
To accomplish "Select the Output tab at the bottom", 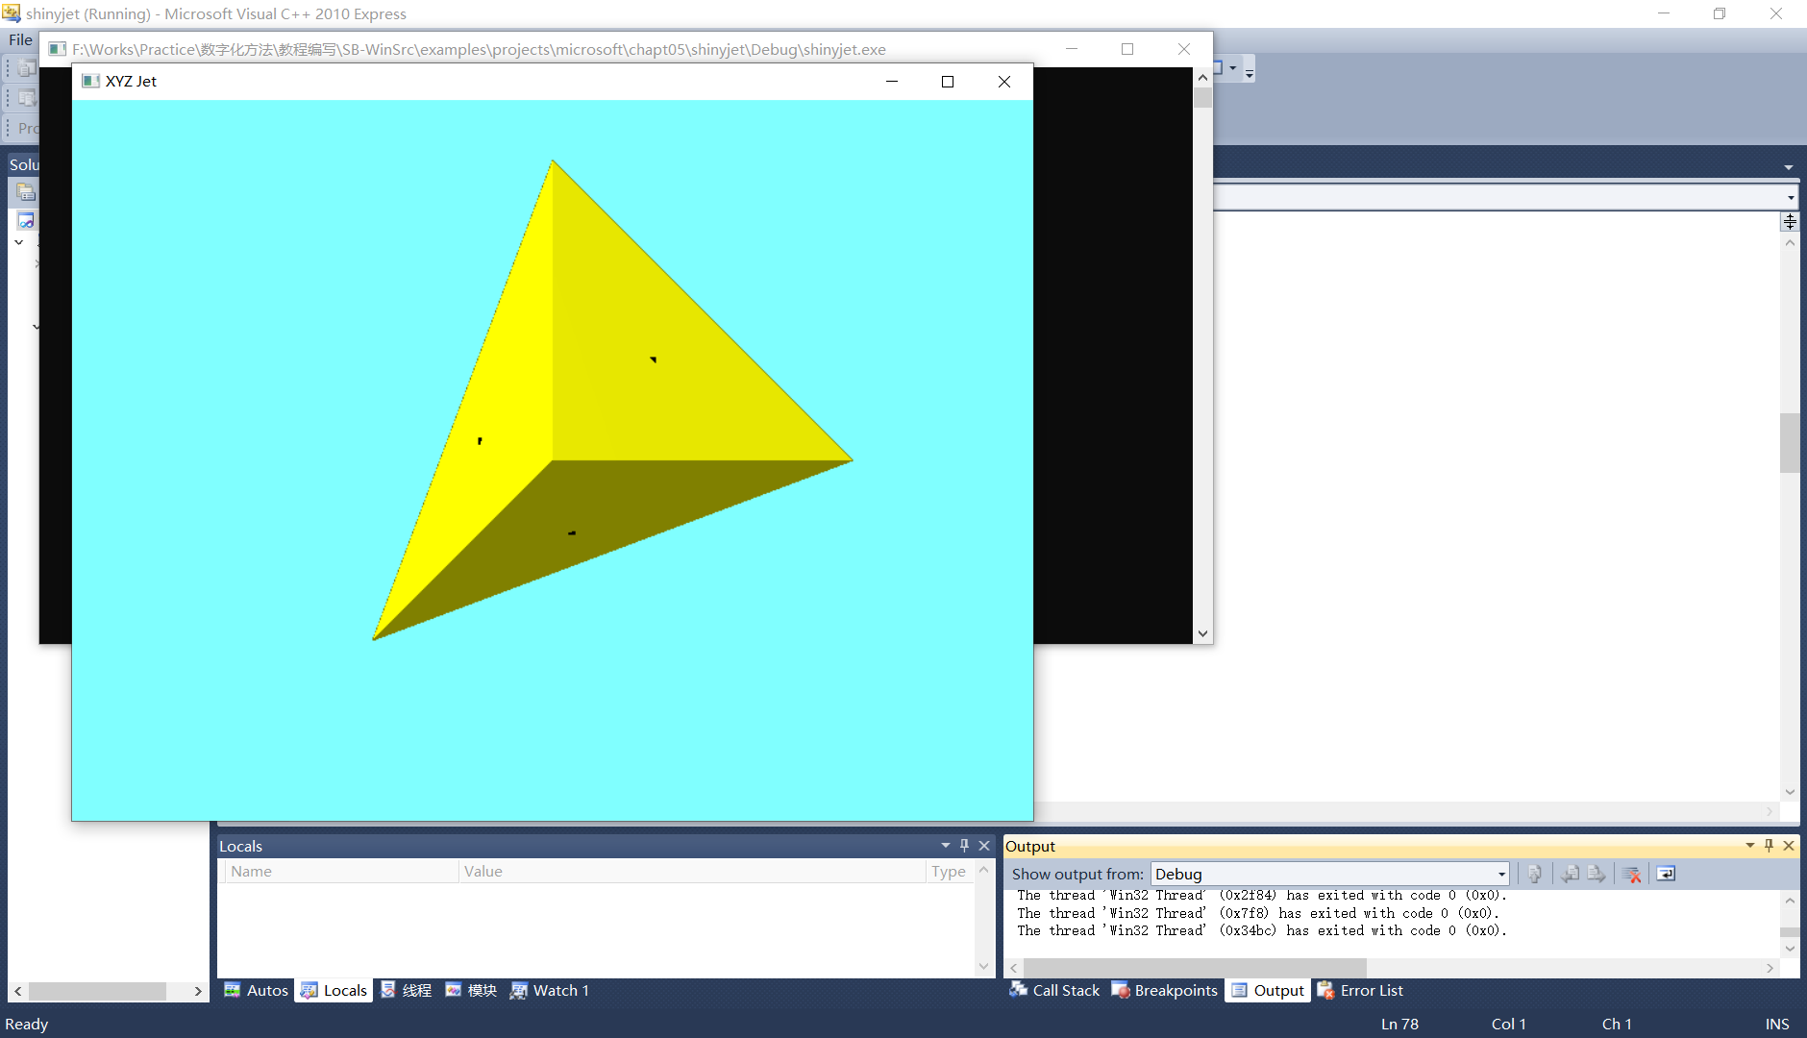I will (x=1268, y=990).
